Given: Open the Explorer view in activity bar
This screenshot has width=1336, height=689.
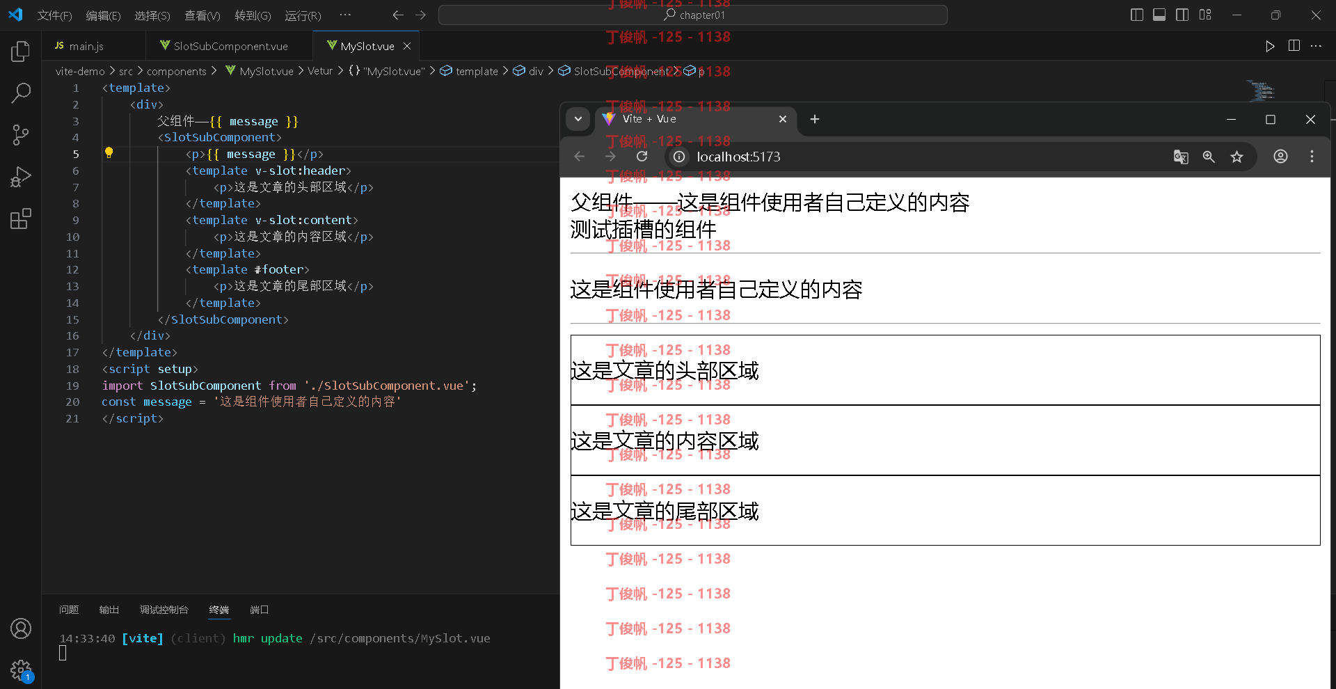Looking at the screenshot, I should [x=21, y=51].
